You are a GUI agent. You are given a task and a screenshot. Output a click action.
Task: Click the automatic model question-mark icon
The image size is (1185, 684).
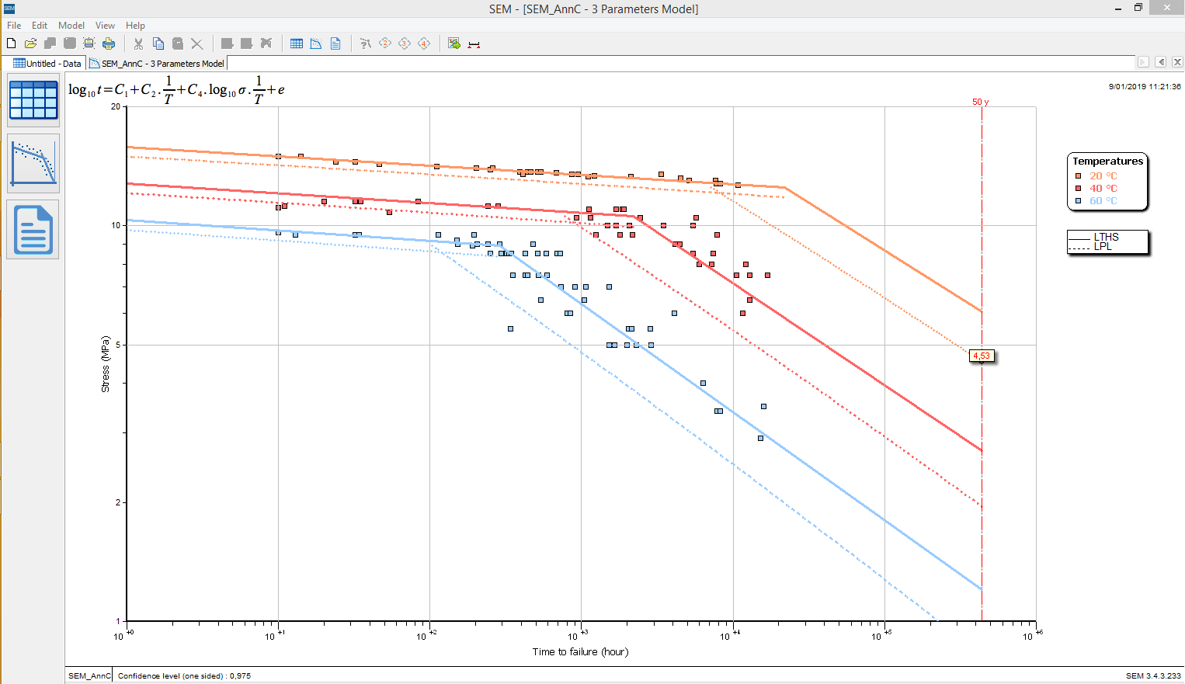(x=365, y=43)
